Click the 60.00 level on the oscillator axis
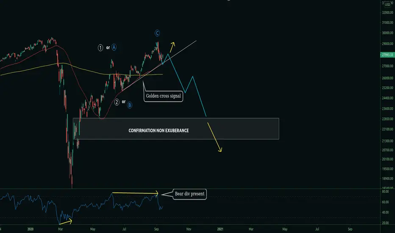395x233 pixels. pos(385,202)
